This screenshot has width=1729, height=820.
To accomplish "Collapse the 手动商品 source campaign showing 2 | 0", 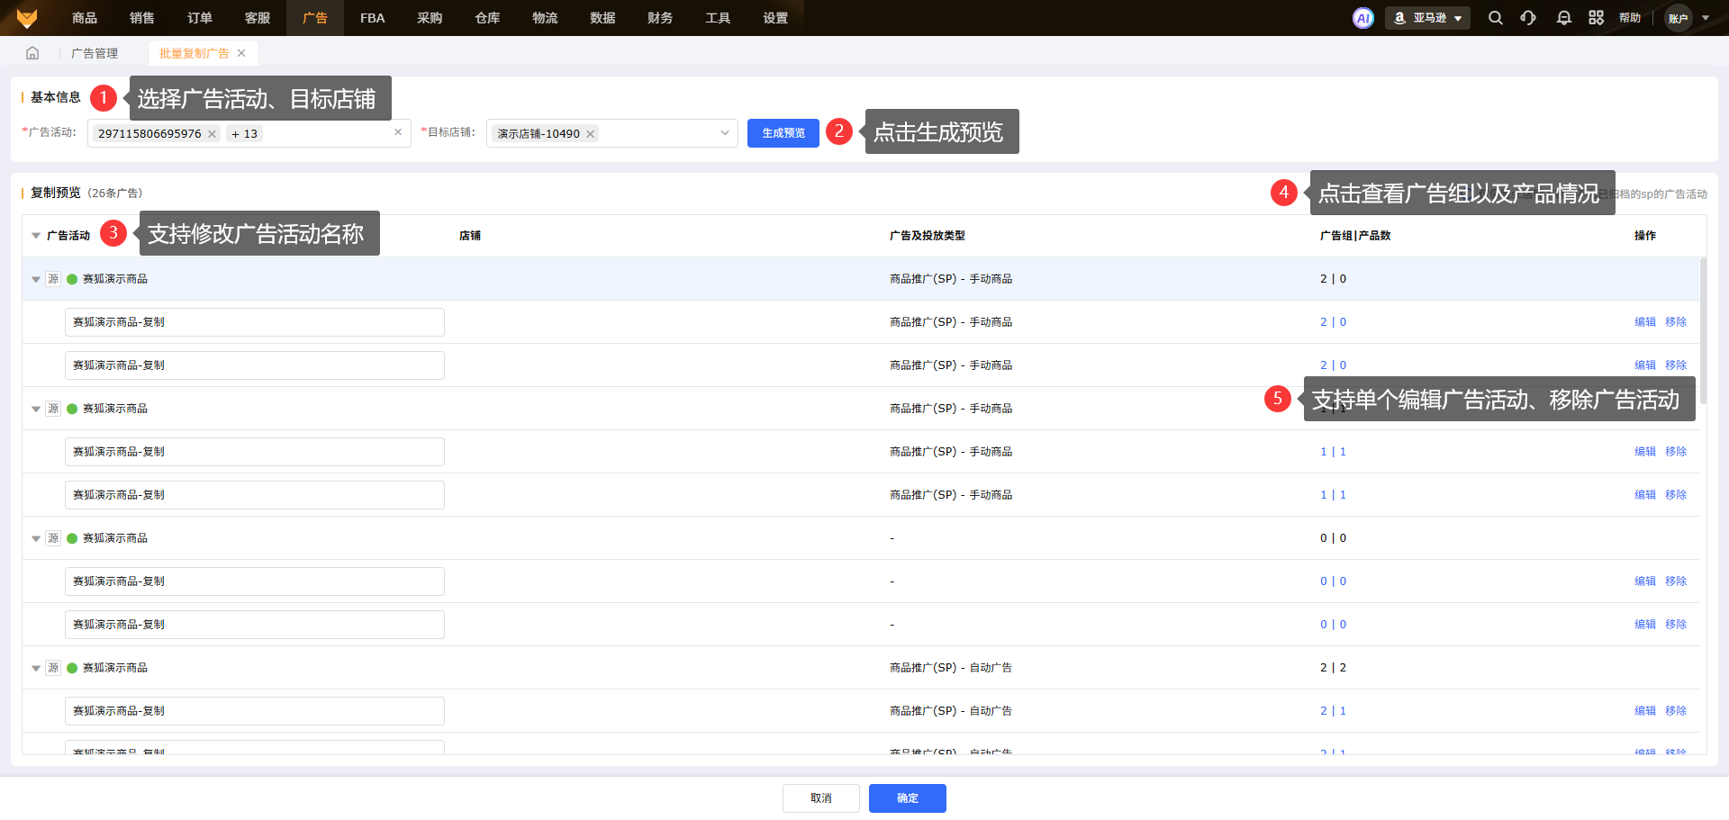I will click(36, 279).
